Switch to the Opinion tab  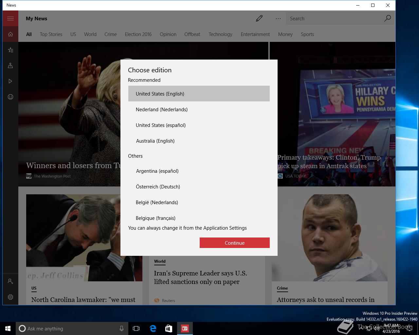168,34
